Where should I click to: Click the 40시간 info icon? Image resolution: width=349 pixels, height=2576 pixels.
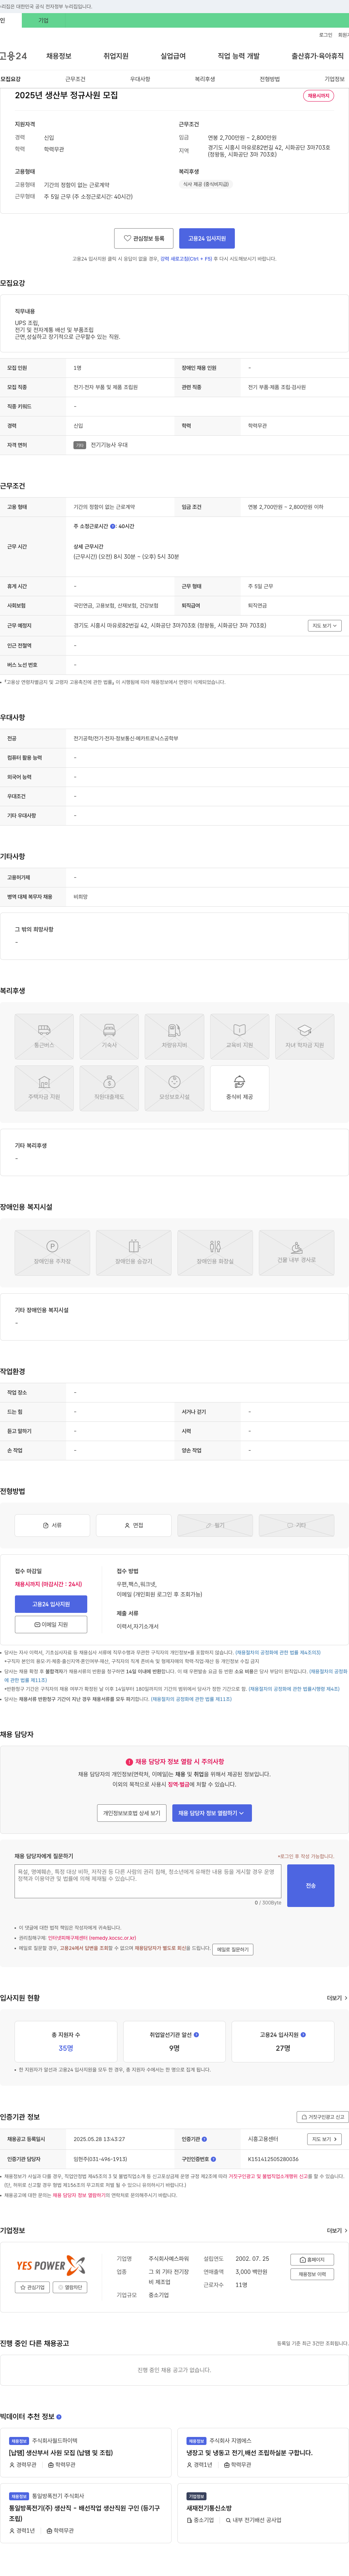(113, 526)
